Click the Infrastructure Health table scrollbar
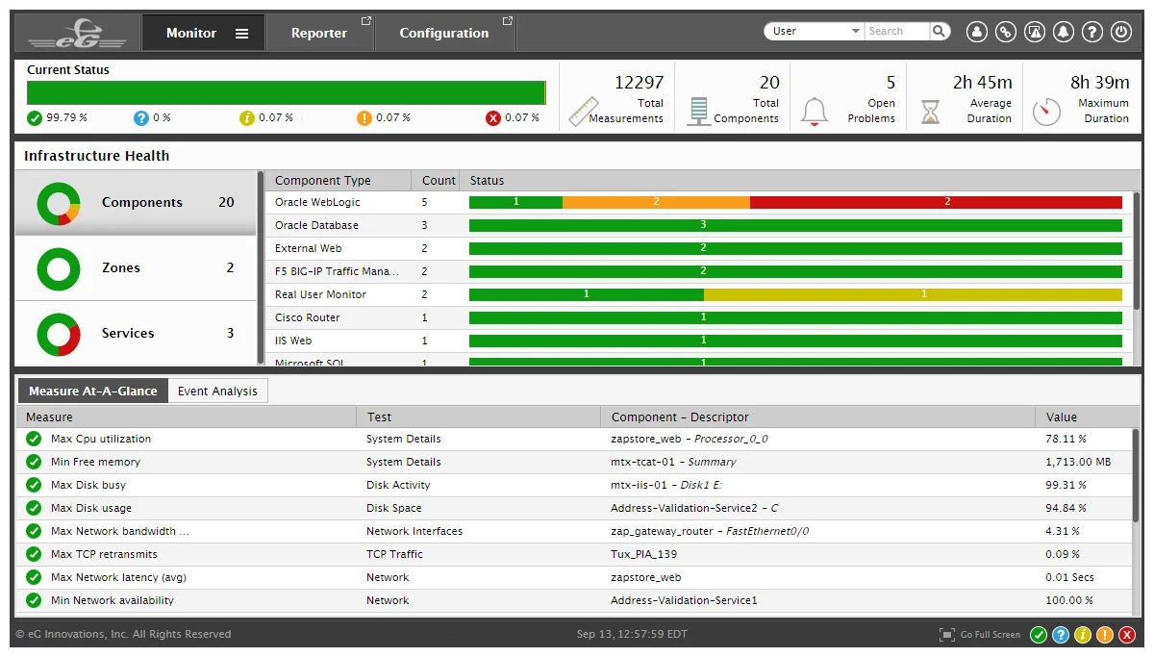The width and height of the screenshot is (1154, 657). pos(1137,252)
